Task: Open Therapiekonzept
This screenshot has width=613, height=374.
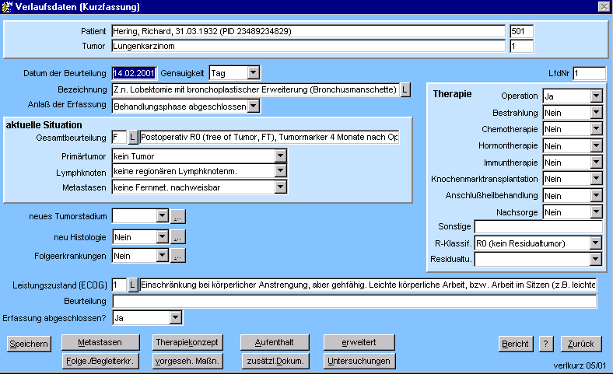Action: (x=187, y=343)
